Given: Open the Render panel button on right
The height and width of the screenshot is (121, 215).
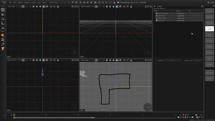Looking at the screenshot, I should tap(209, 64).
